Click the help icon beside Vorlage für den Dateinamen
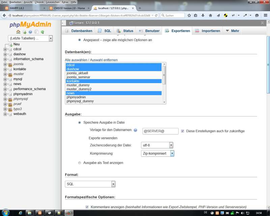270x216 pixels. click(135, 131)
